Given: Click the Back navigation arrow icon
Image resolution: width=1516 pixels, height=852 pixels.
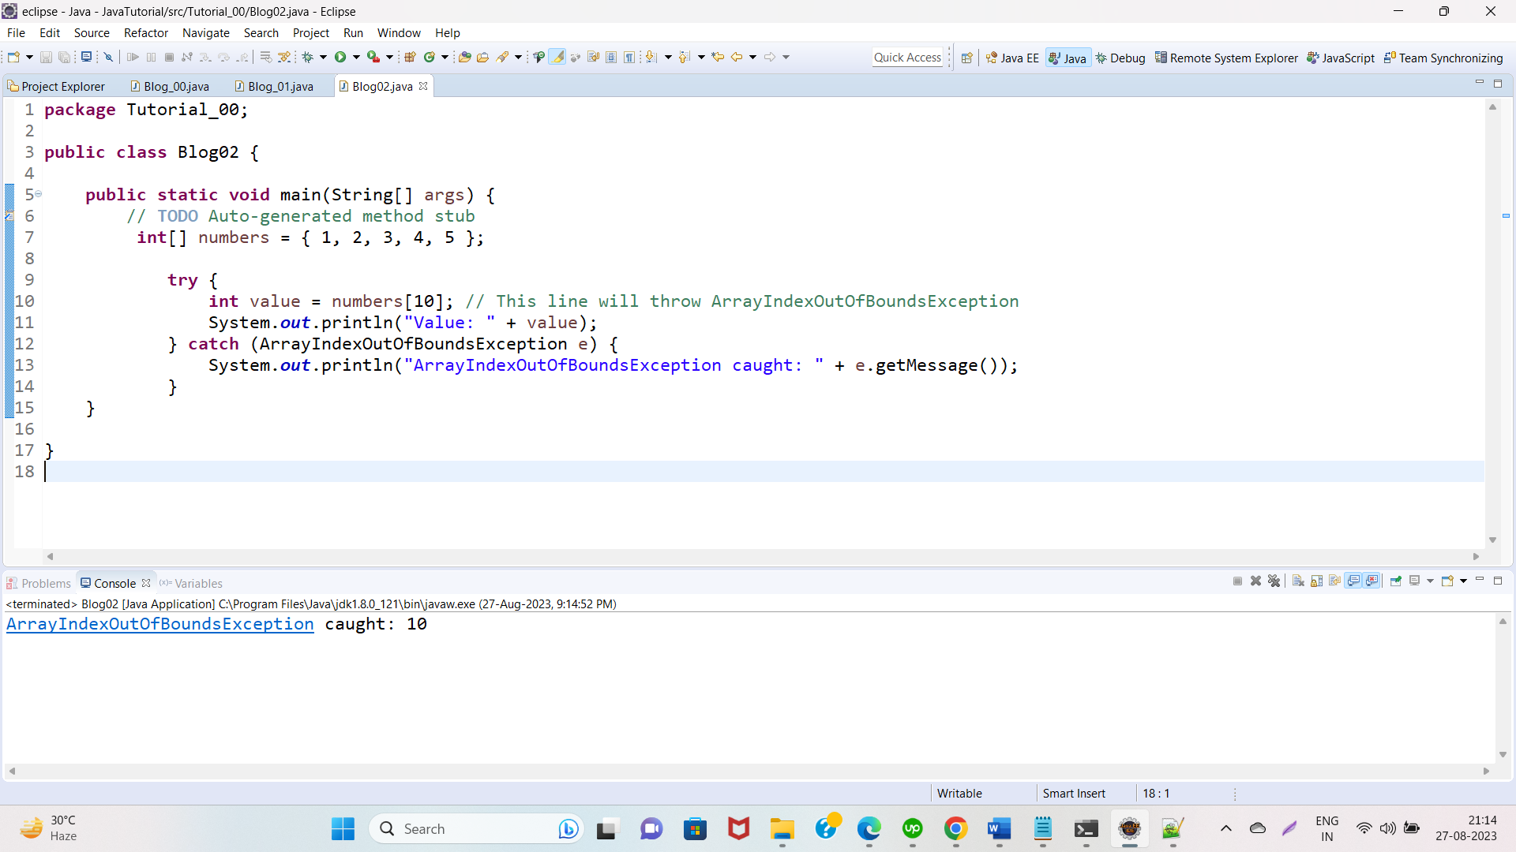Looking at the screenshot, I should (737, 57).
